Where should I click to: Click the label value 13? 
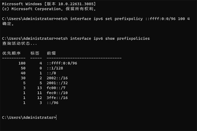[39, 88]
